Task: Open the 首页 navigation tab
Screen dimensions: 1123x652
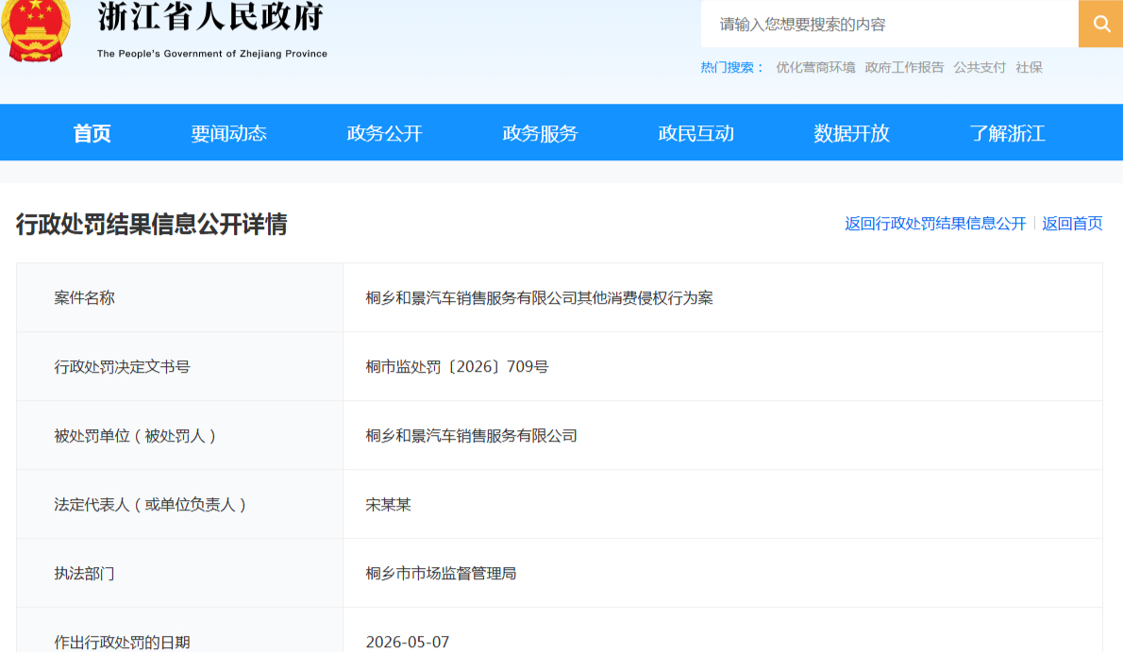Action: click(92, 133)
